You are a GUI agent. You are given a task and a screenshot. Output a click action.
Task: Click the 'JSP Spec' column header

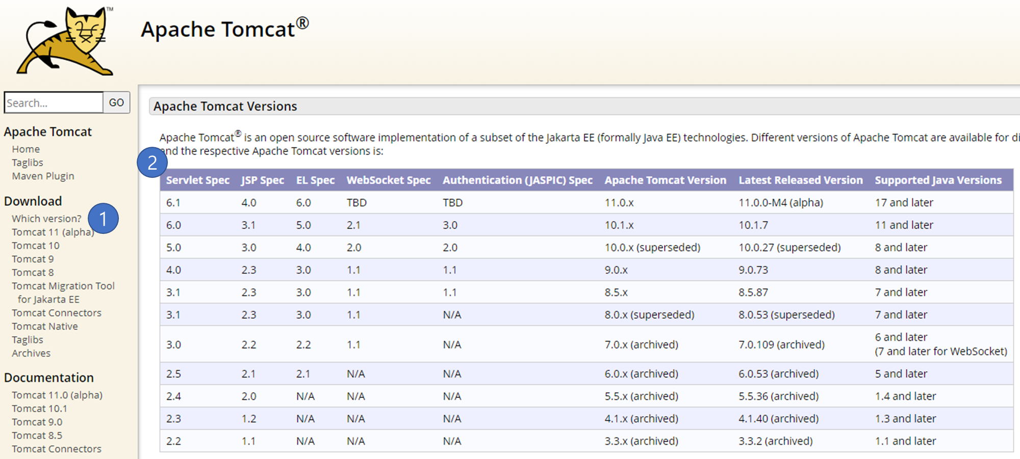(263, 180)
